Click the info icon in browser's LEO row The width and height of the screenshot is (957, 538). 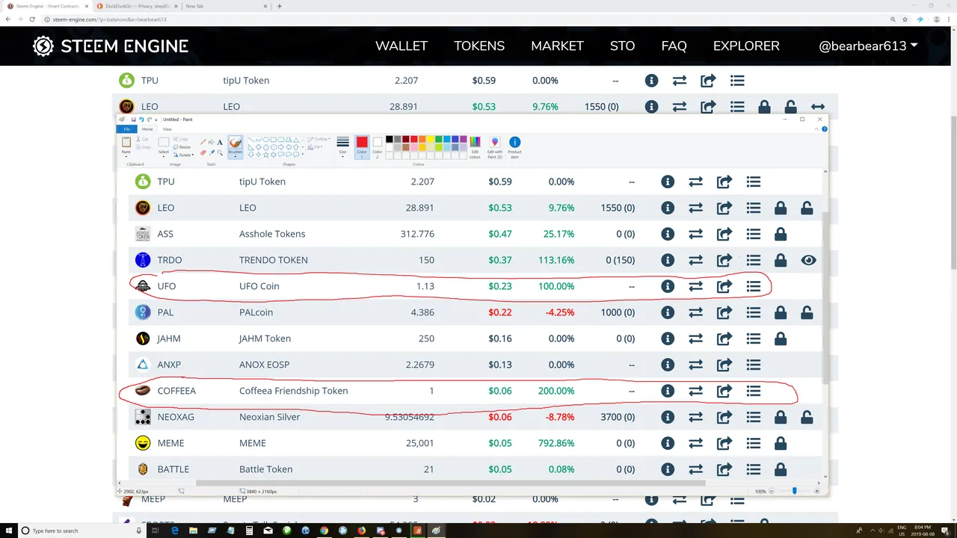click(x=651, y=106)
